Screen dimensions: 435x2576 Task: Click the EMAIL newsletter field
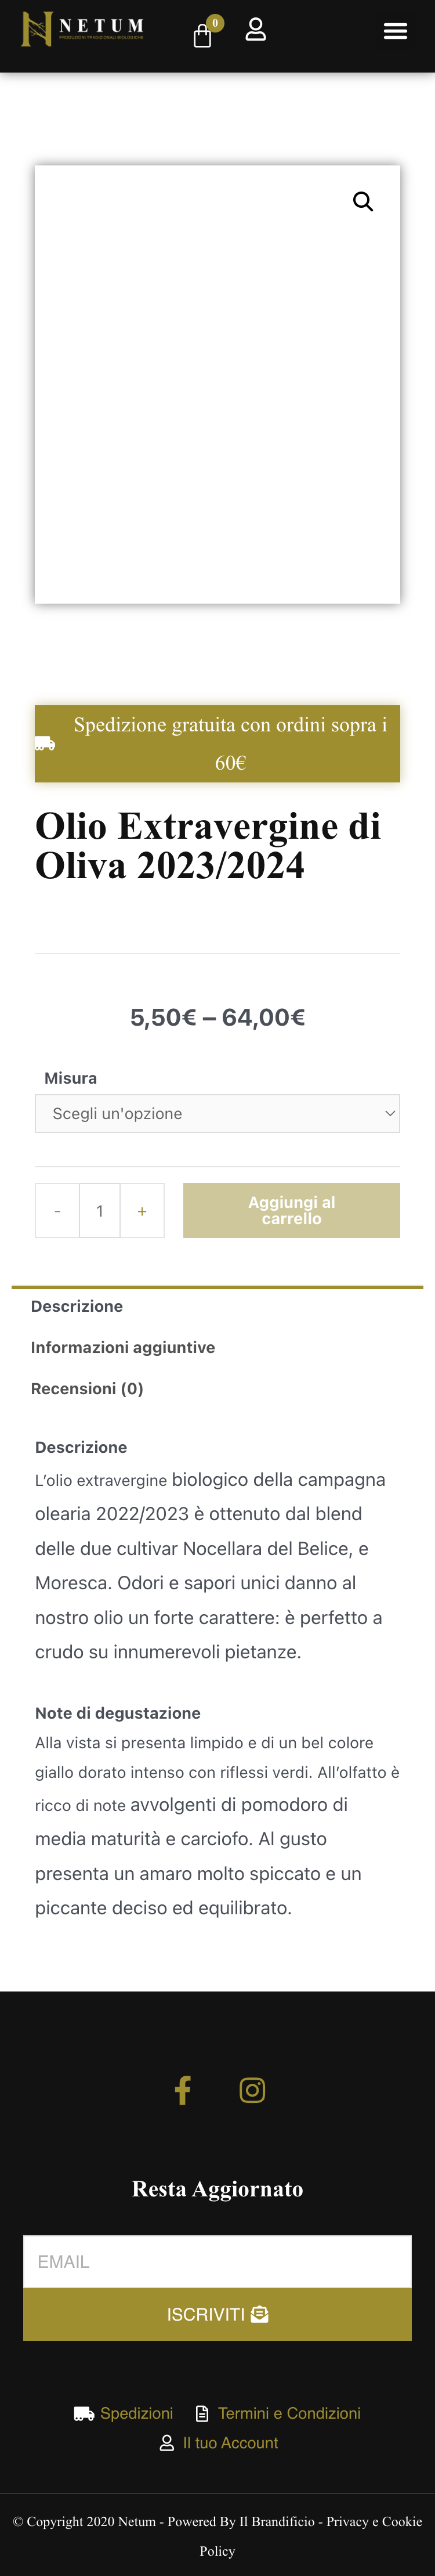[217, 2261]
